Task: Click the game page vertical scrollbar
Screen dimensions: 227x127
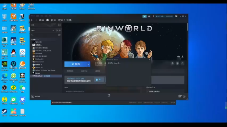Action: pos(187,27)
